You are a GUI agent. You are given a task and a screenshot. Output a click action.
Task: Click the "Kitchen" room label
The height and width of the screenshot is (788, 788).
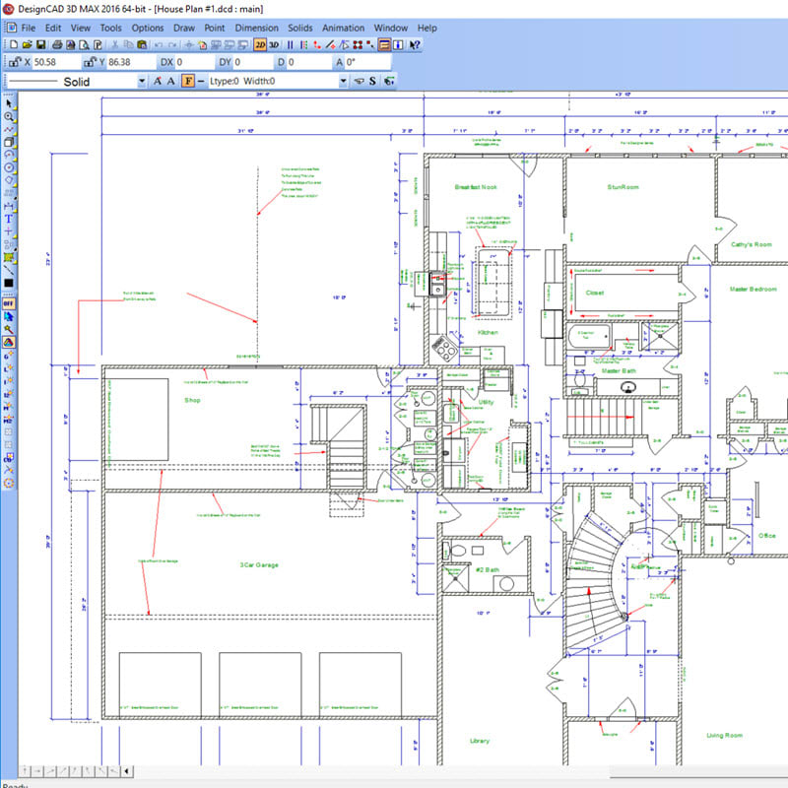point(488,332)
